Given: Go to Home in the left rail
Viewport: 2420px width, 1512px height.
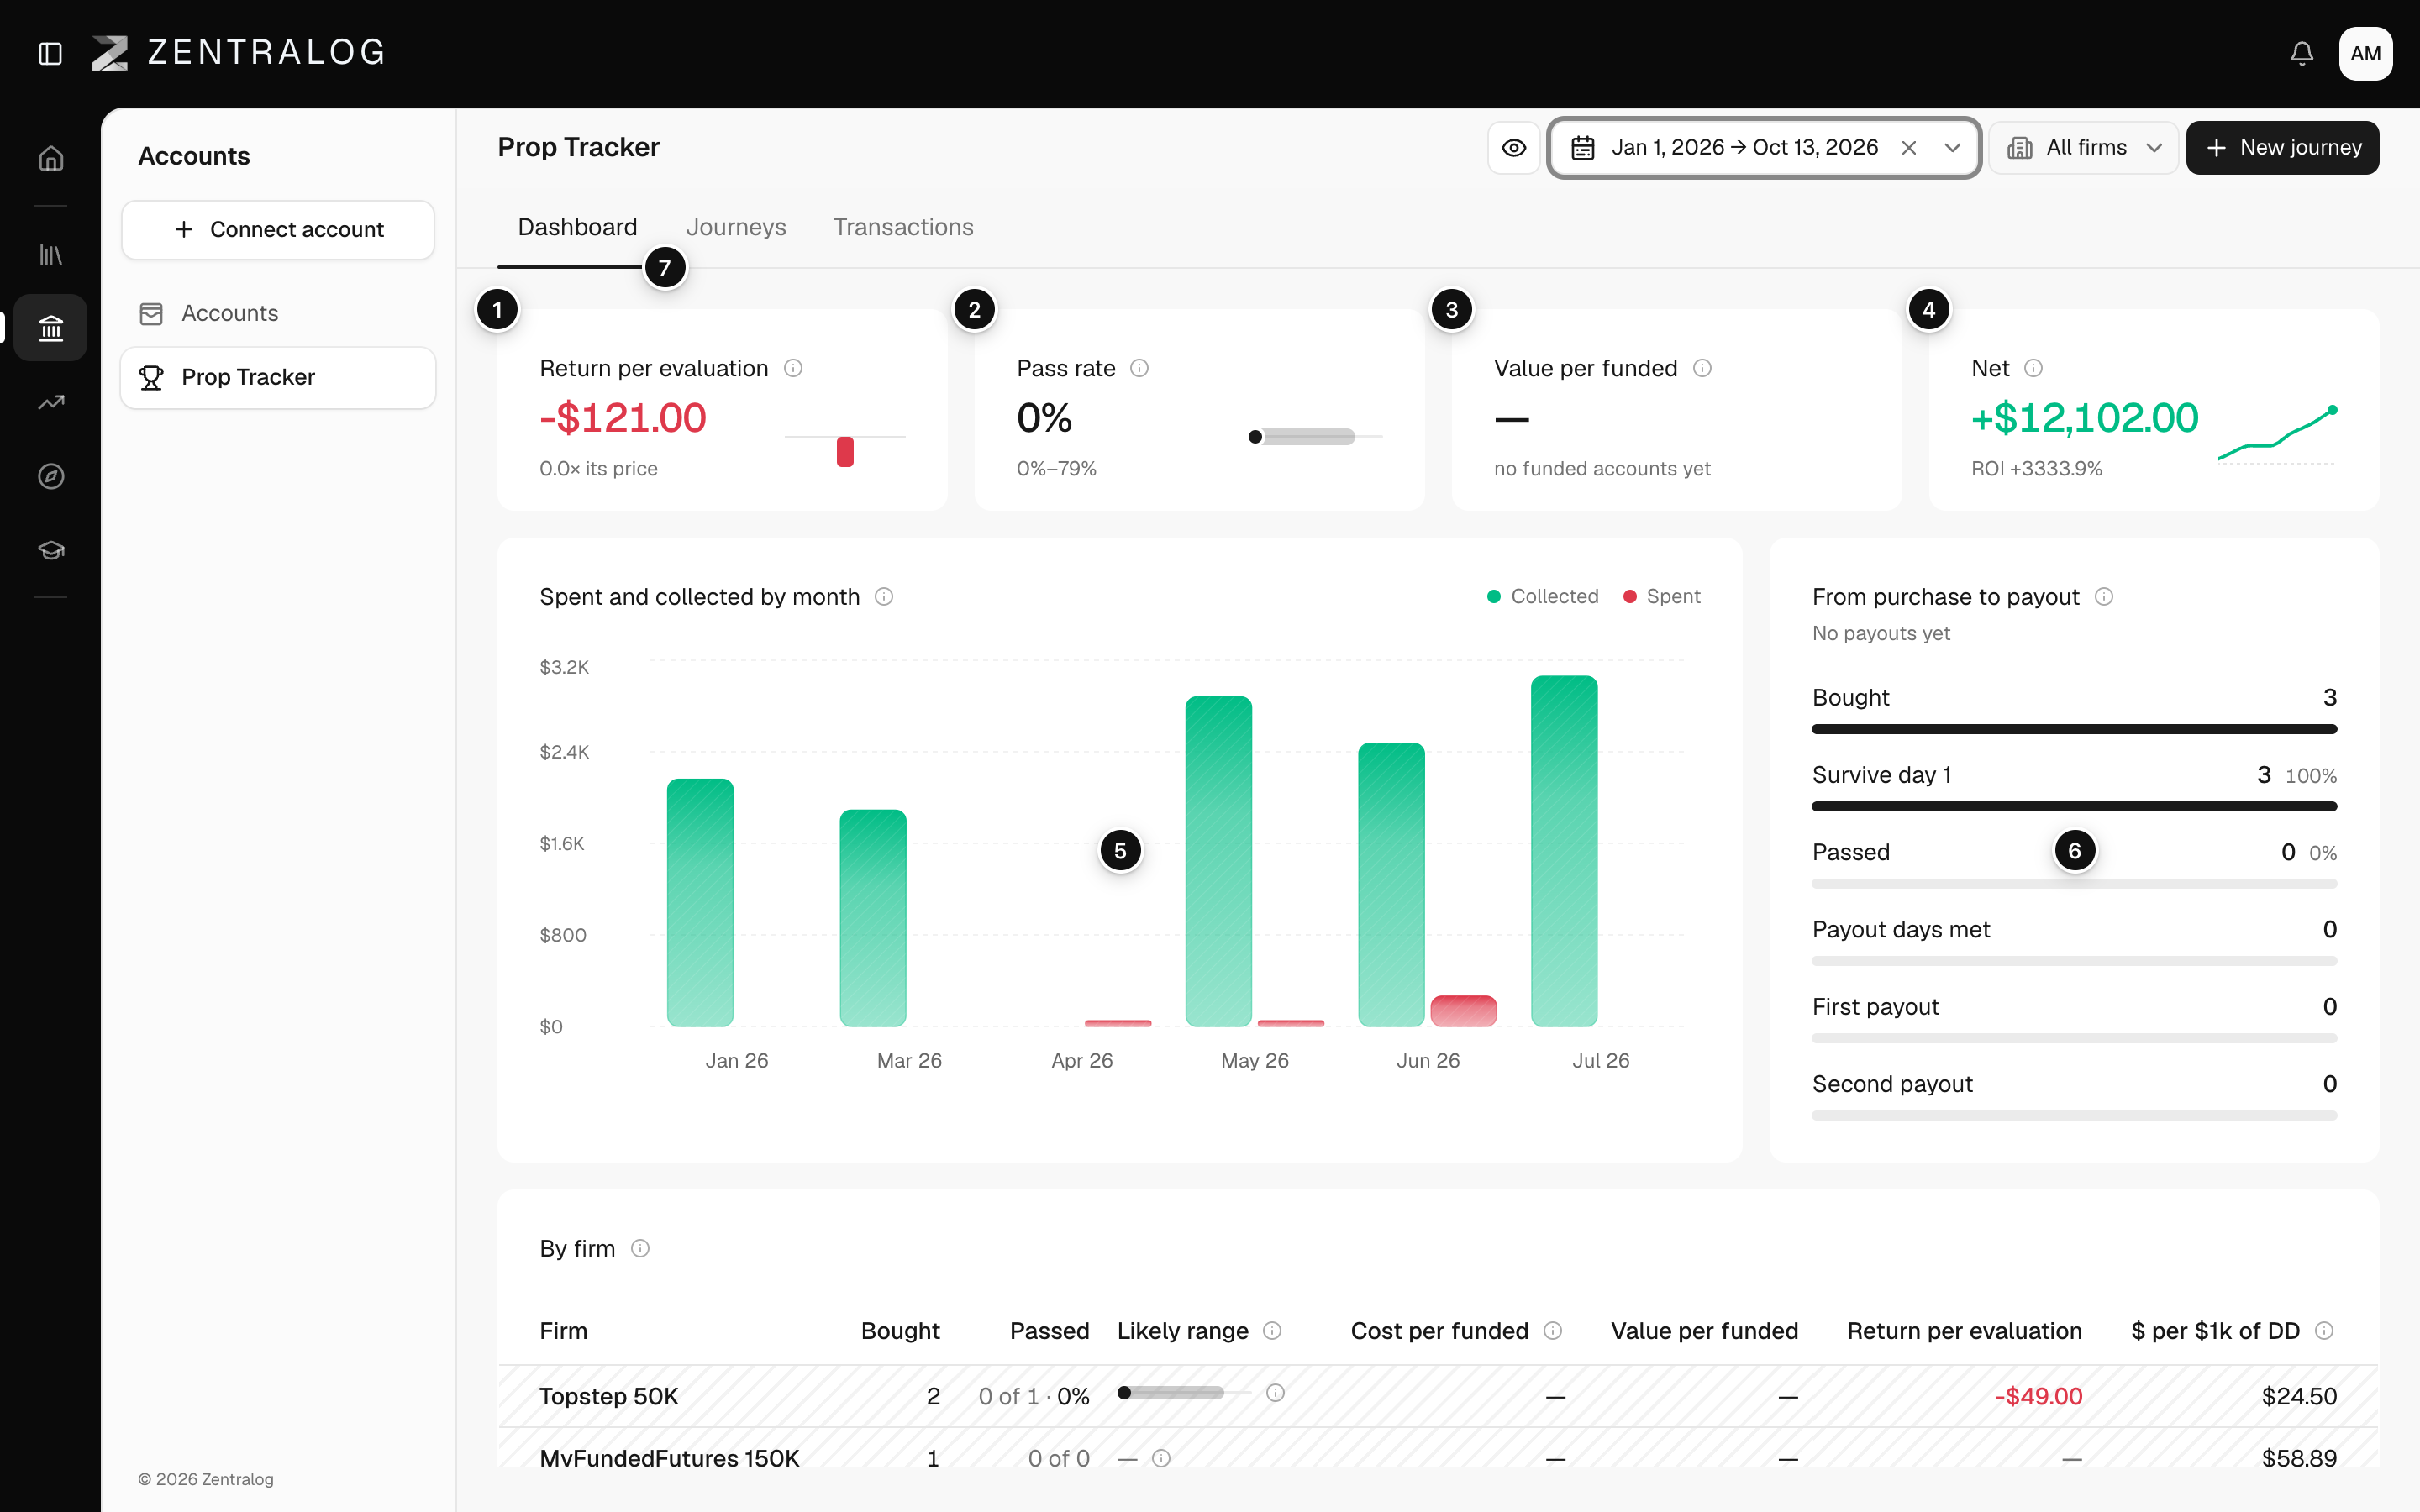Looking at the screenshot, I should [x=51, y=158].
